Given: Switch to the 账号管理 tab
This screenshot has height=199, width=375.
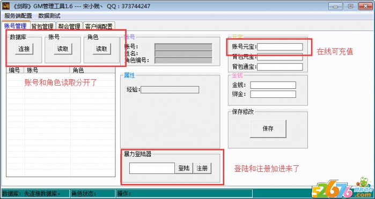Looking at the screenshot, I should [x=16, y=26].
